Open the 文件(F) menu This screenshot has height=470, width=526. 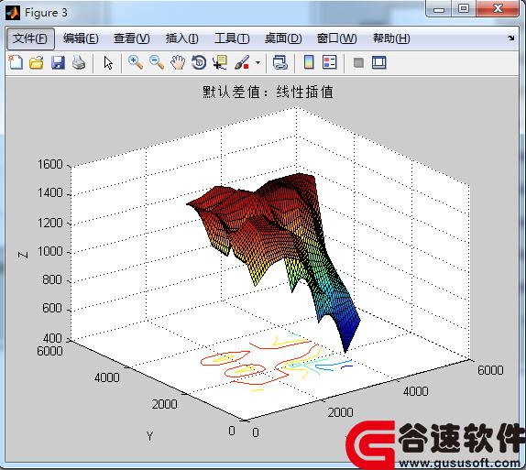[30, 38]
